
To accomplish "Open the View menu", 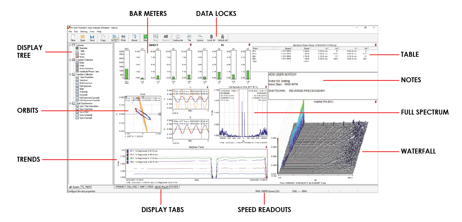I will pyautogui.click(x=92, y=32).
